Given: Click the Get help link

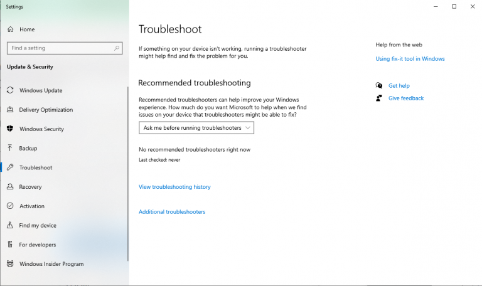Looking at the screenshot, I should (399, 85).
